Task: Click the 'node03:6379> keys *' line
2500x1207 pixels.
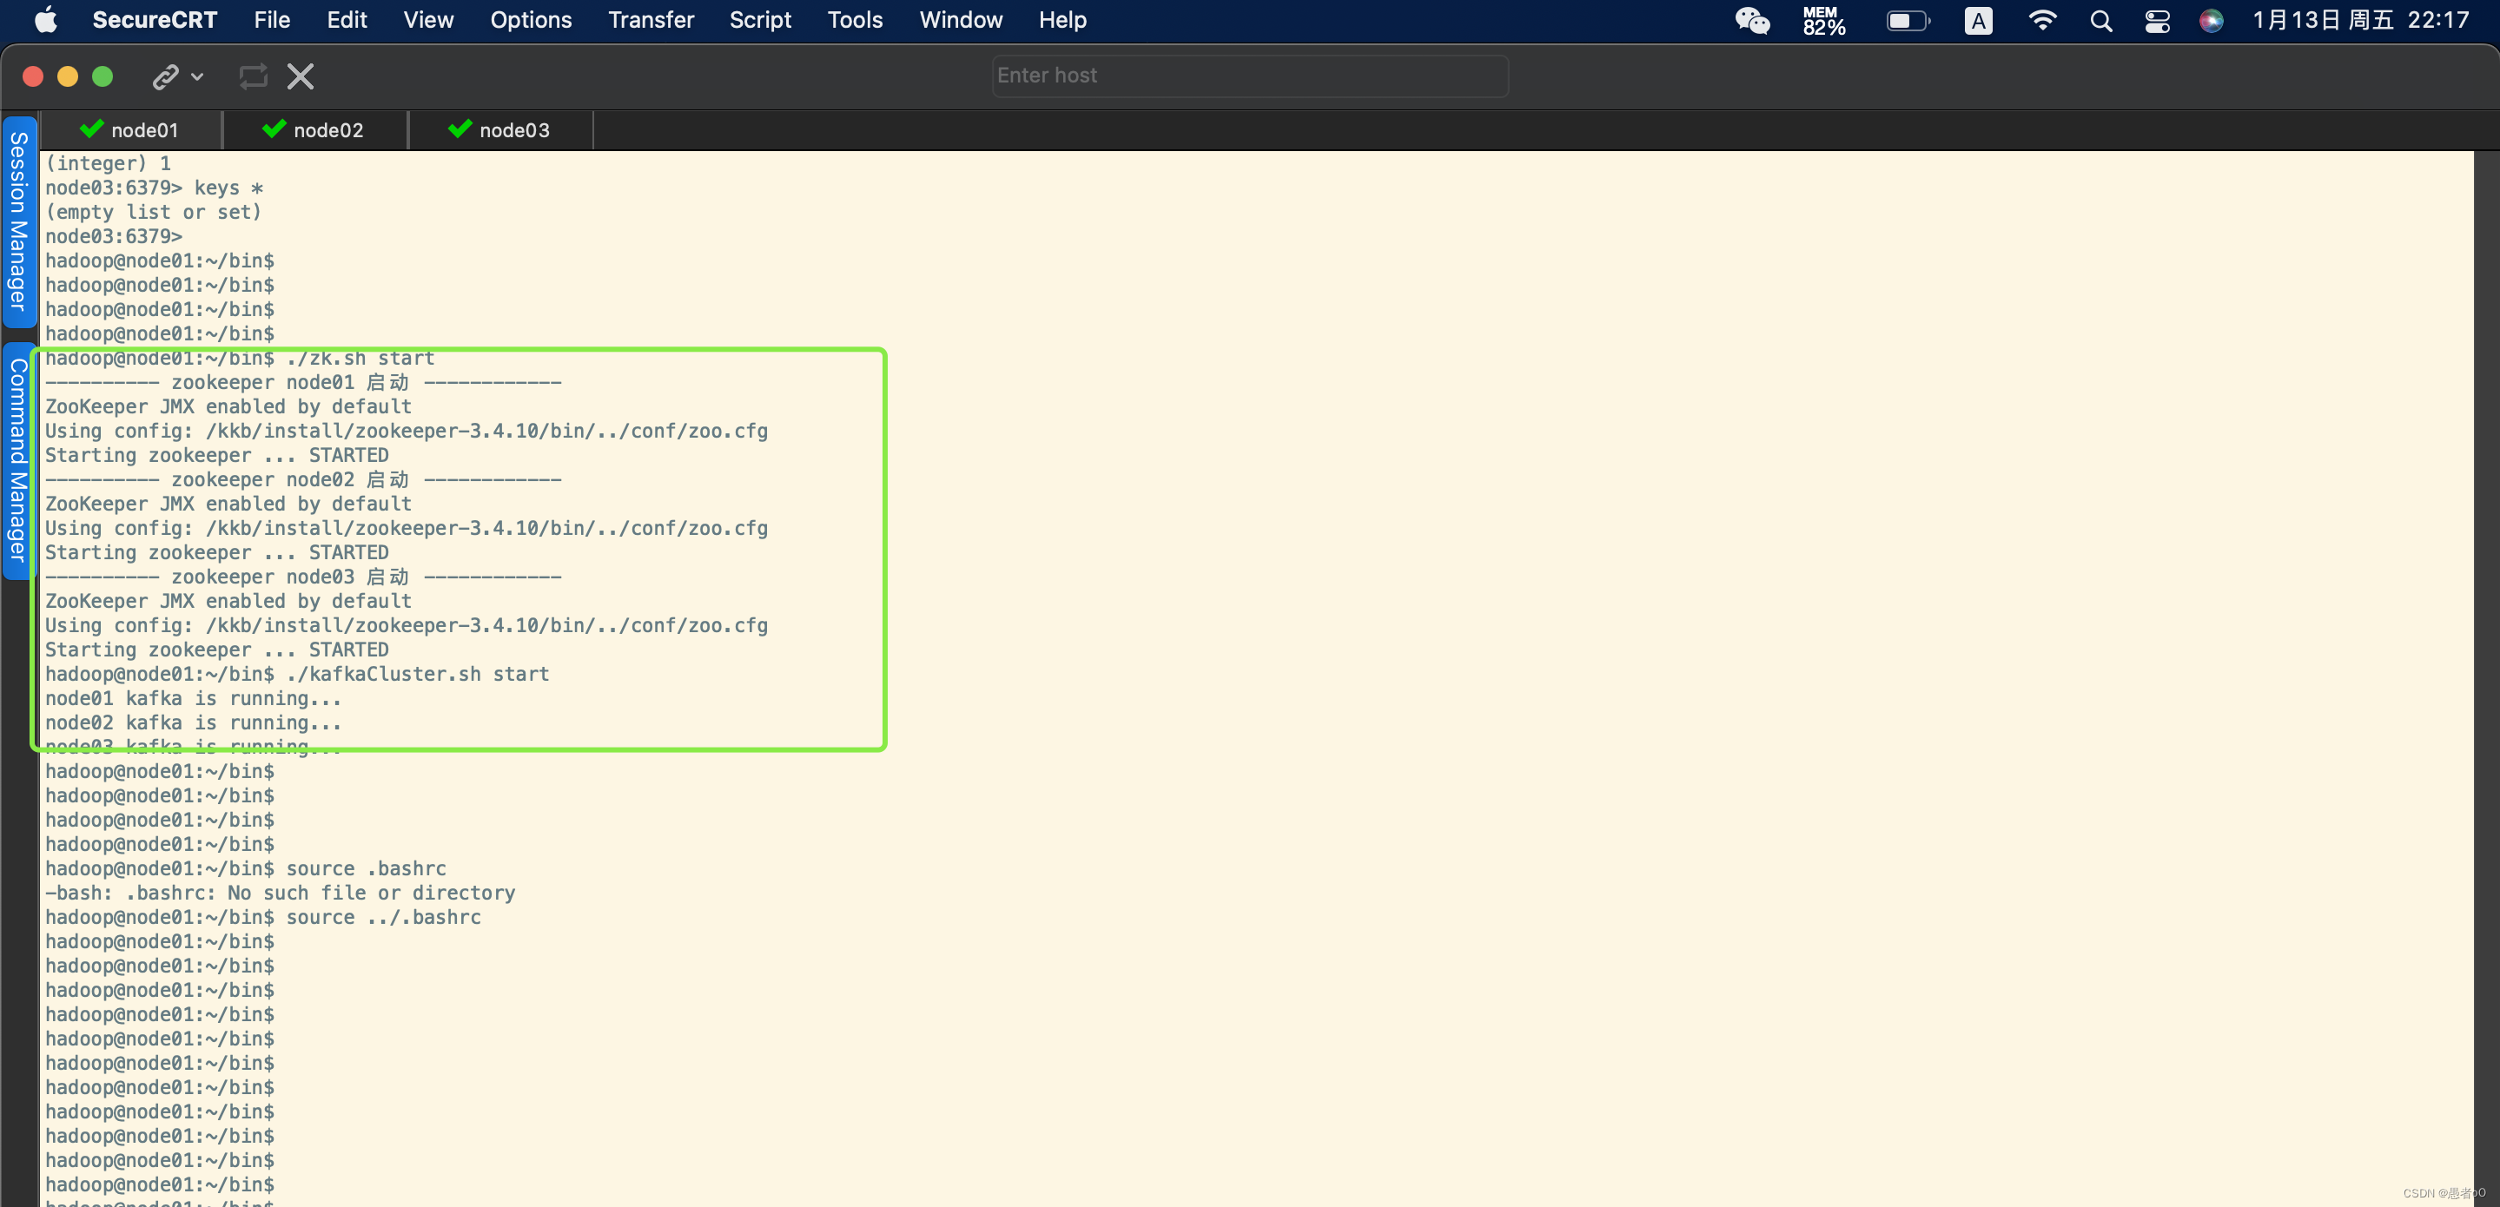Action: pos(155,188)
